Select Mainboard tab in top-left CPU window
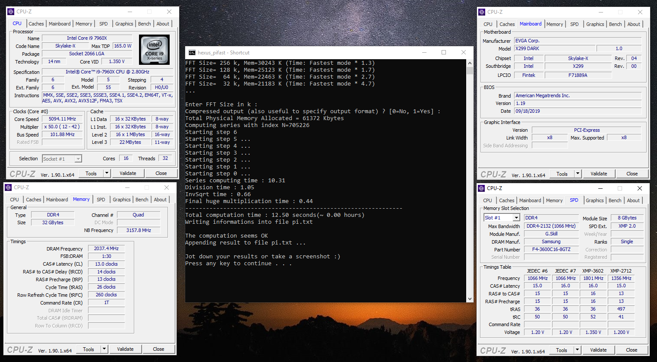The width and height of the screenshot is (657, 362). pos(60,24)
